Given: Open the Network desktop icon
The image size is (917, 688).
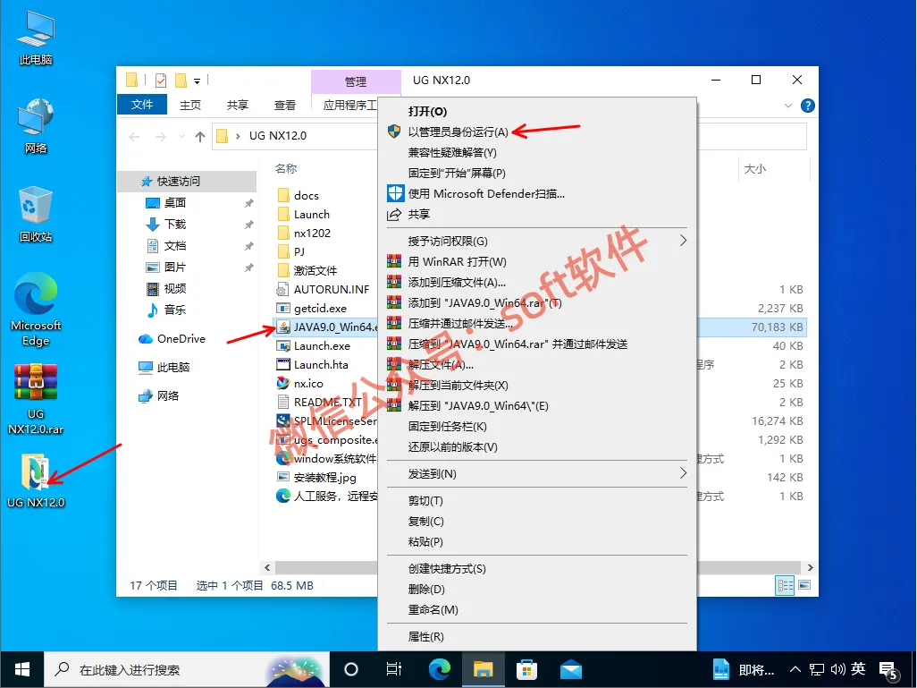Looking at the screenshot, I should click(36, 126).
